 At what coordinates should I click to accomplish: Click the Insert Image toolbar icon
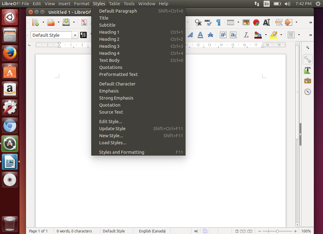tap(246, 22)
